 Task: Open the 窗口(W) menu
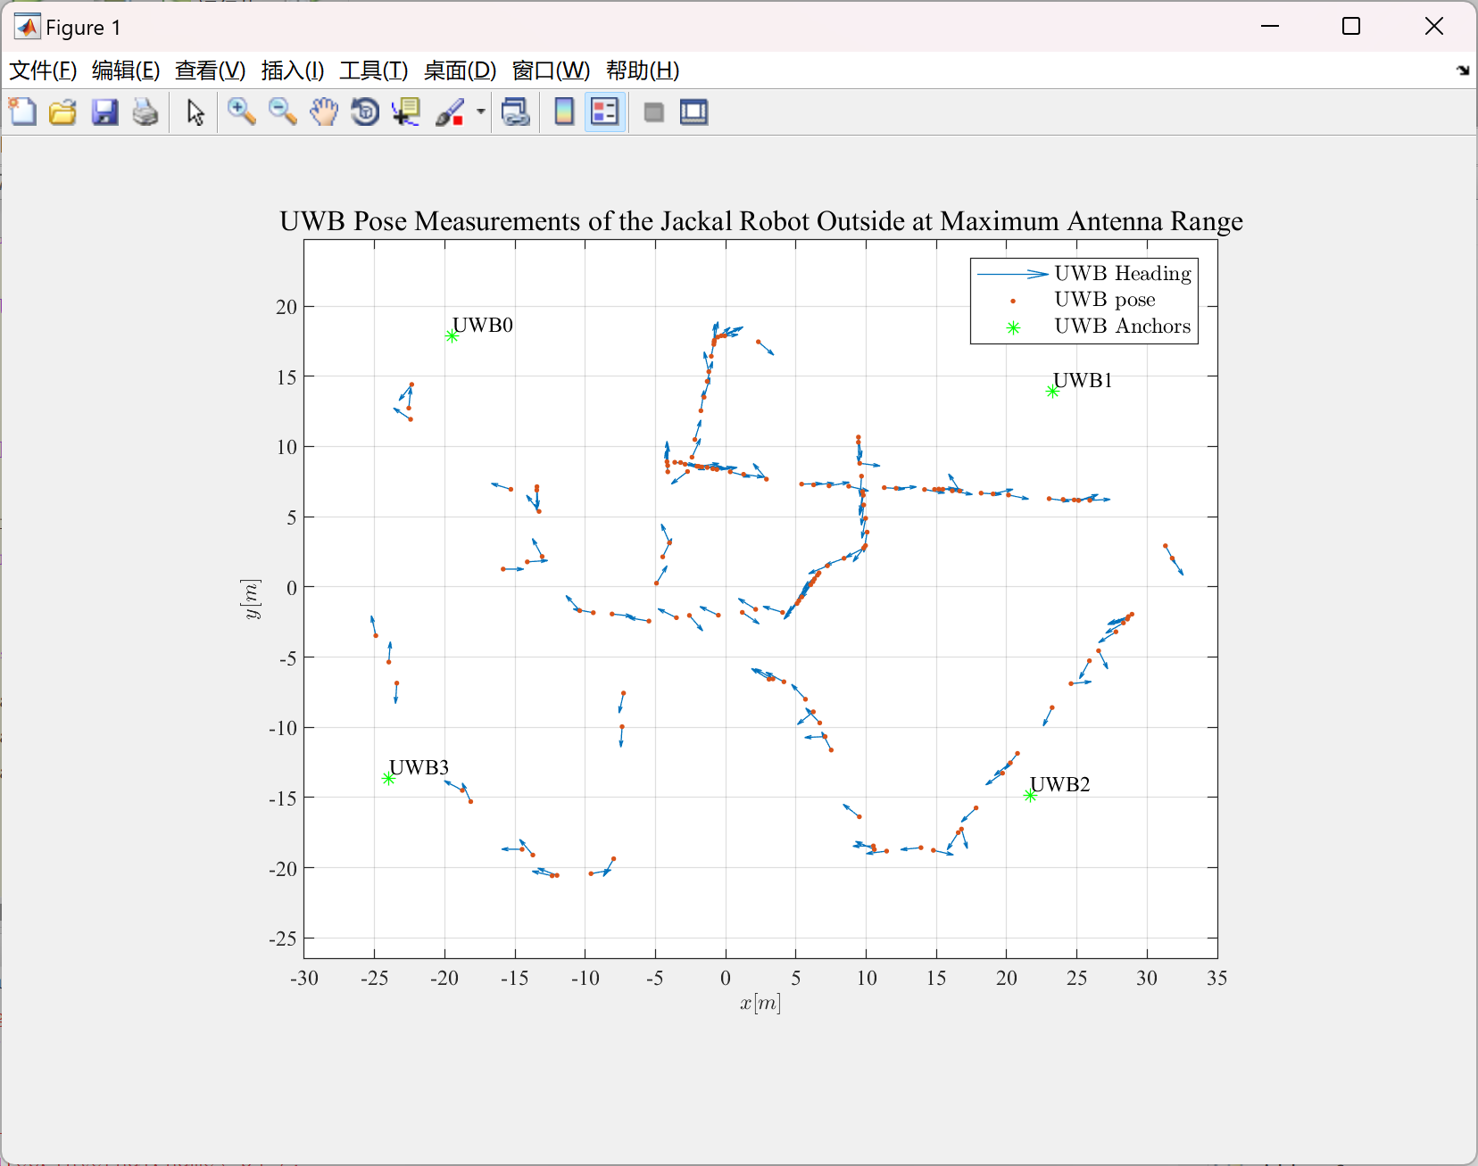click(551, 70)
